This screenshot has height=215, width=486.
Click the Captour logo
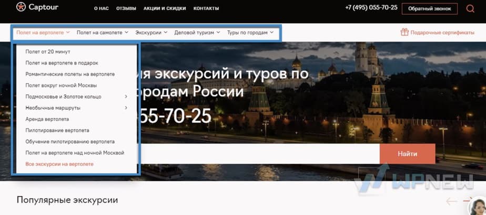click(37, 7)
